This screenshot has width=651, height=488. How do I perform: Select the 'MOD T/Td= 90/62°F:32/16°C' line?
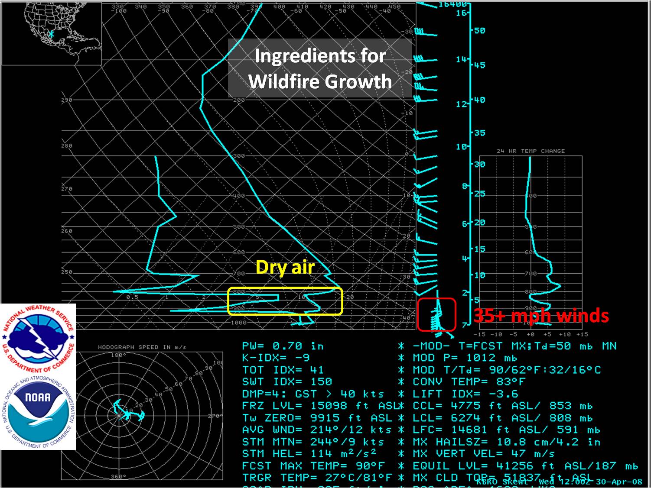[x=507, y=370]
